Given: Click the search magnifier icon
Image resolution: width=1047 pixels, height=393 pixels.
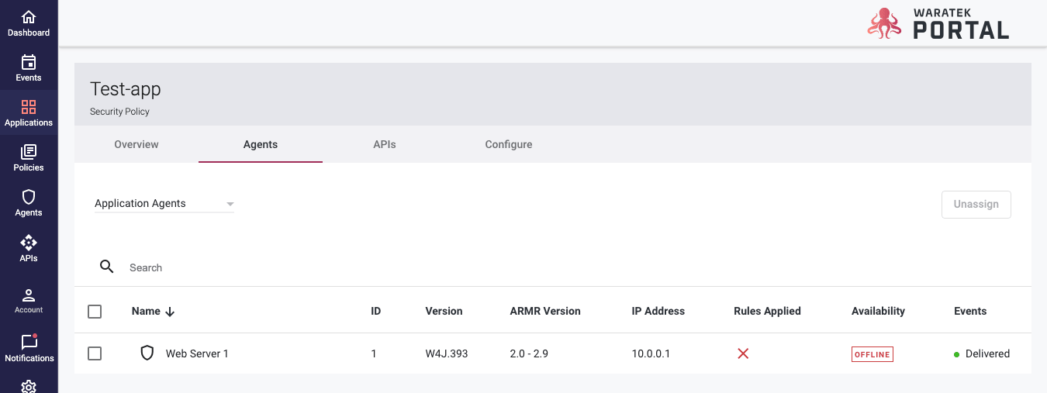Looking at the screenshot, I should coord(107,267).
